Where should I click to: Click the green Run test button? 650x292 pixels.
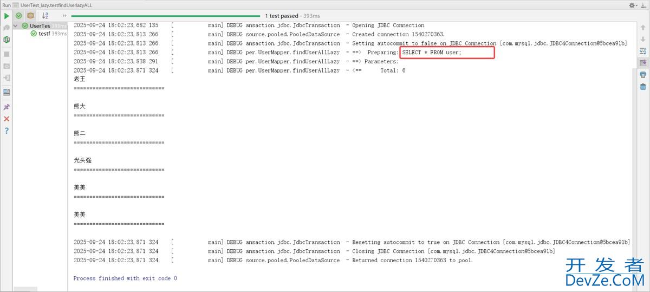pyautogui.click(x=6, y=16)
